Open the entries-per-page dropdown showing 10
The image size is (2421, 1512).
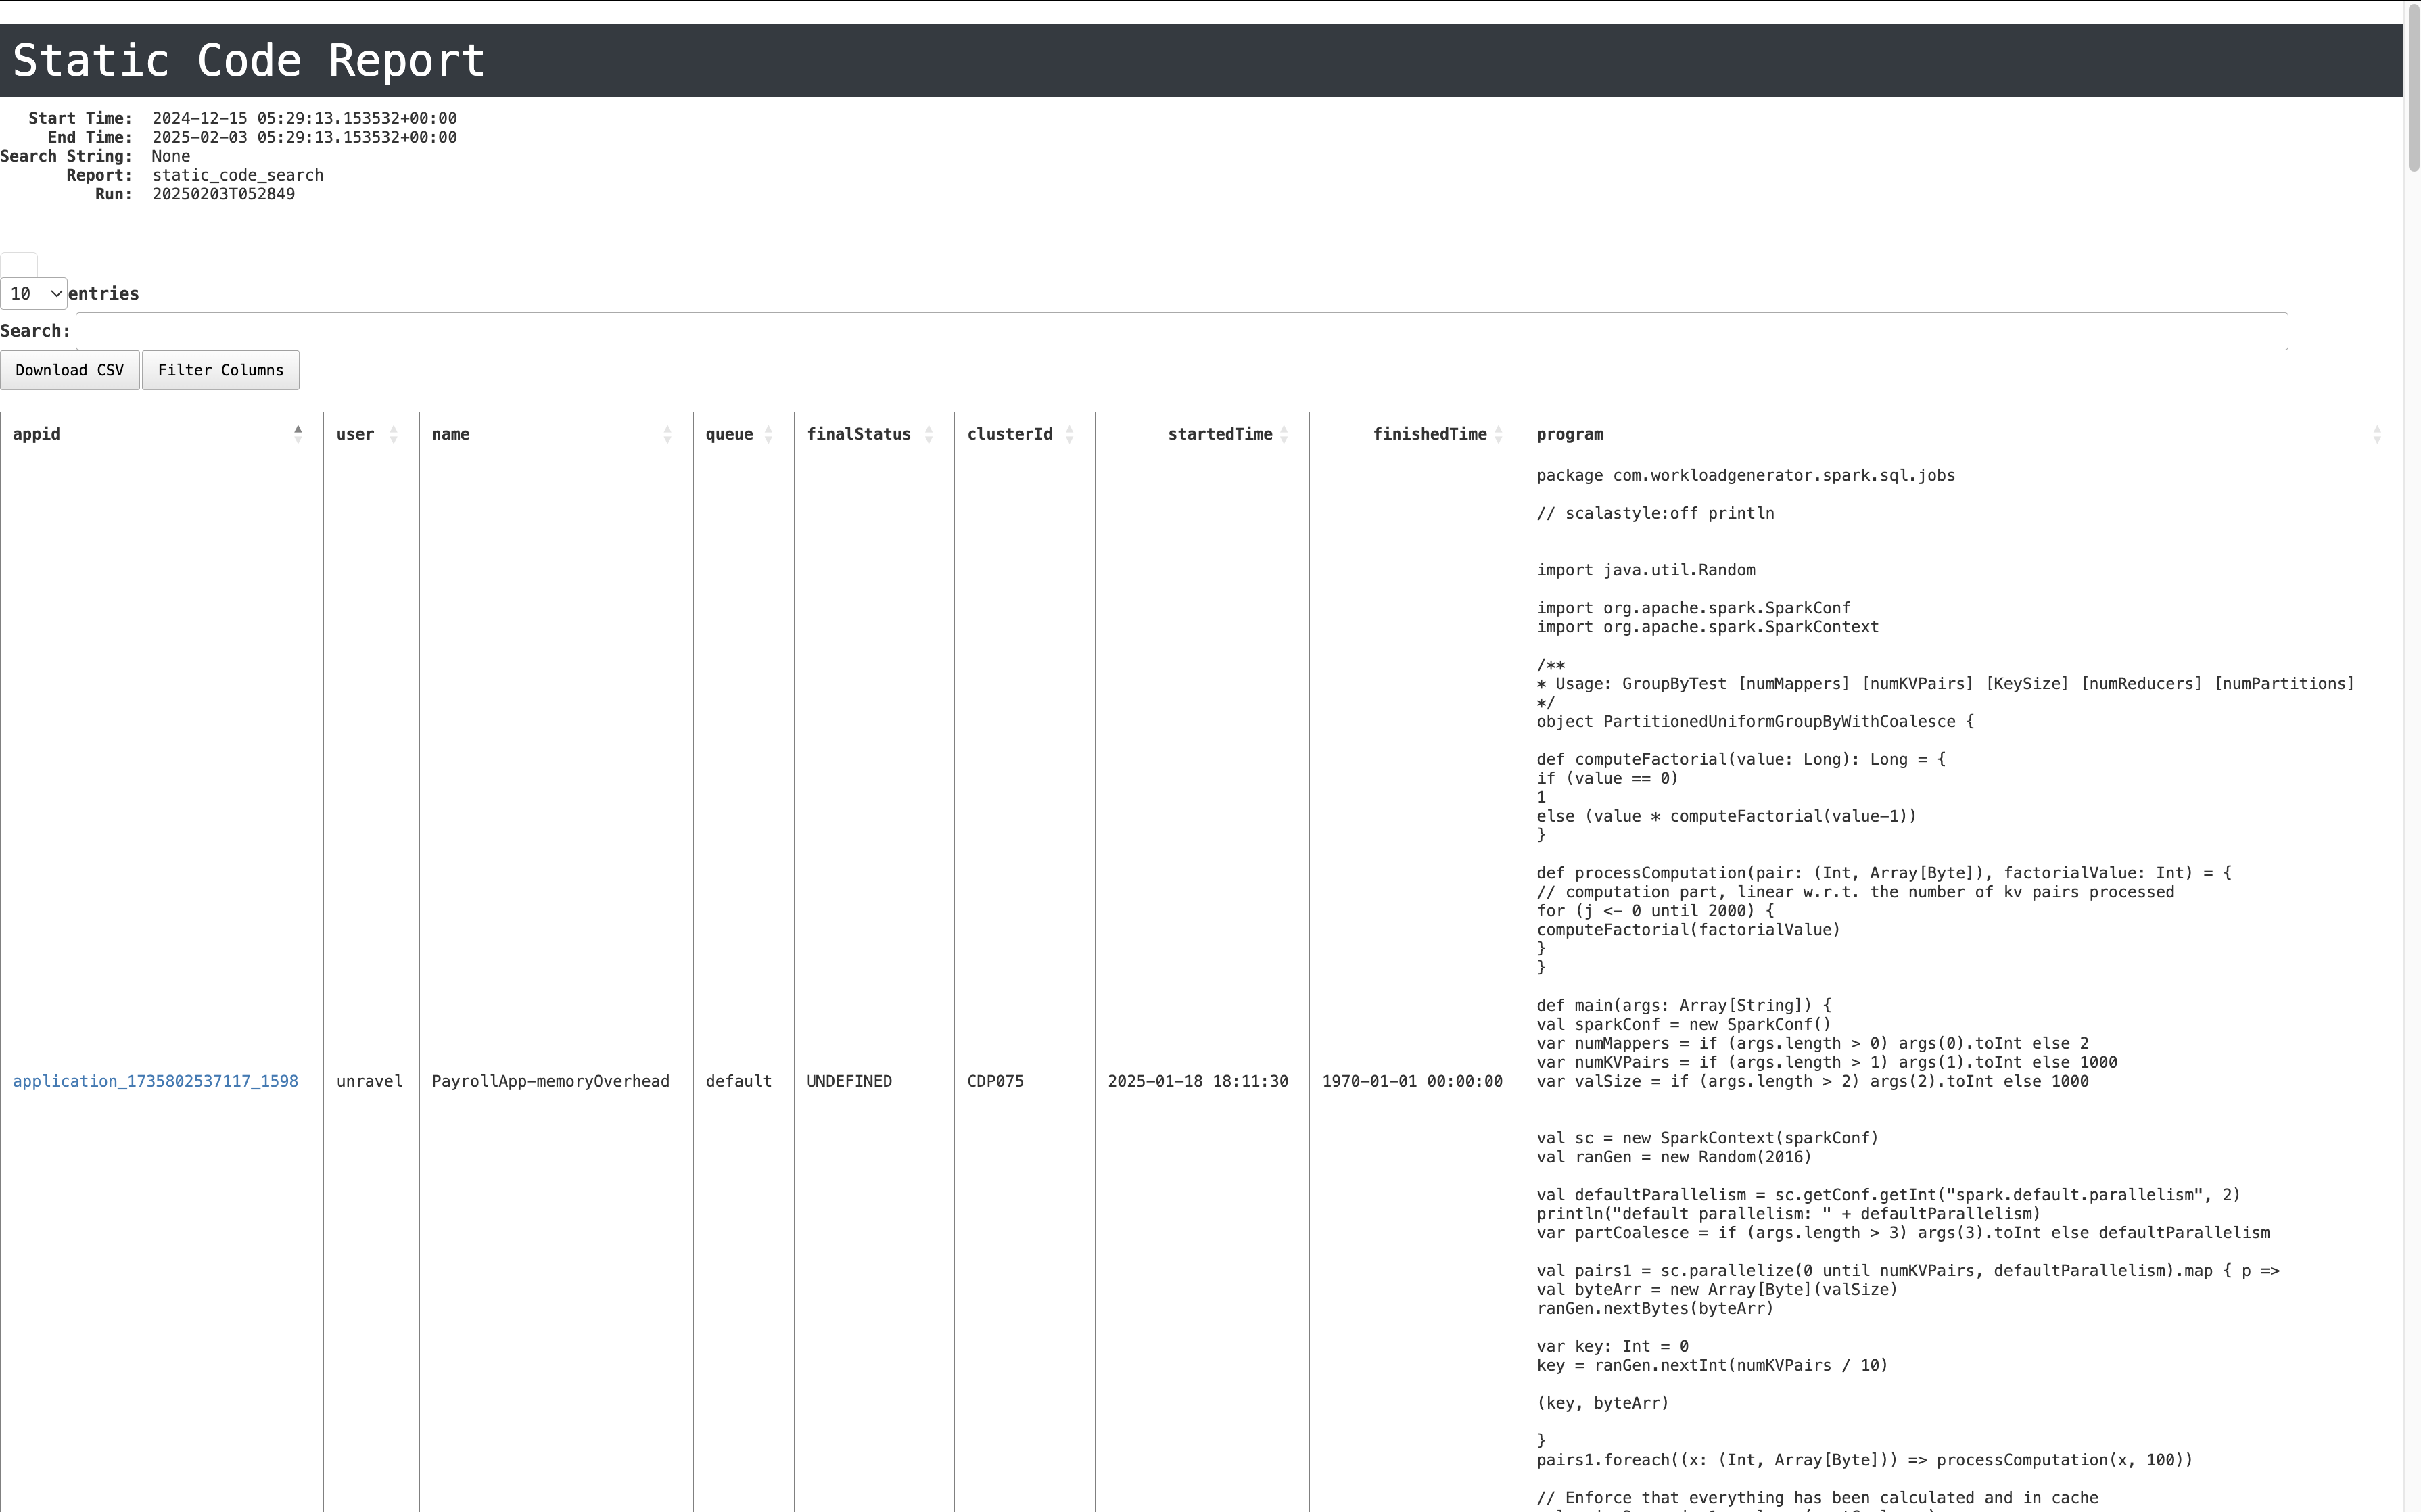click(x=34, y=293)
